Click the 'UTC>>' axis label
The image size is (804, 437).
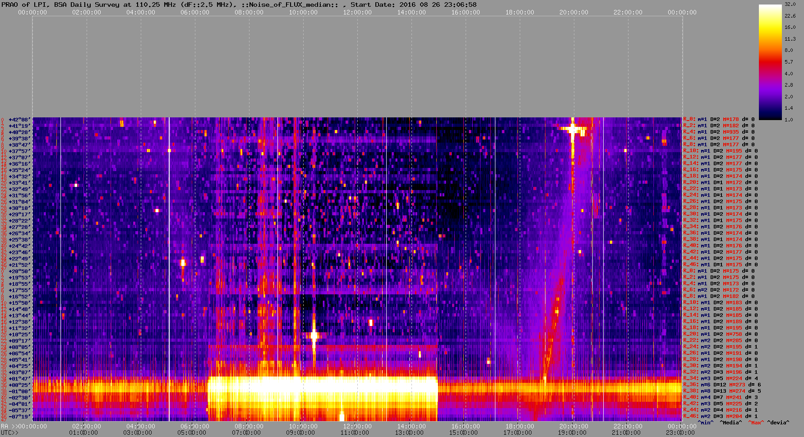[x=10, y=433]
